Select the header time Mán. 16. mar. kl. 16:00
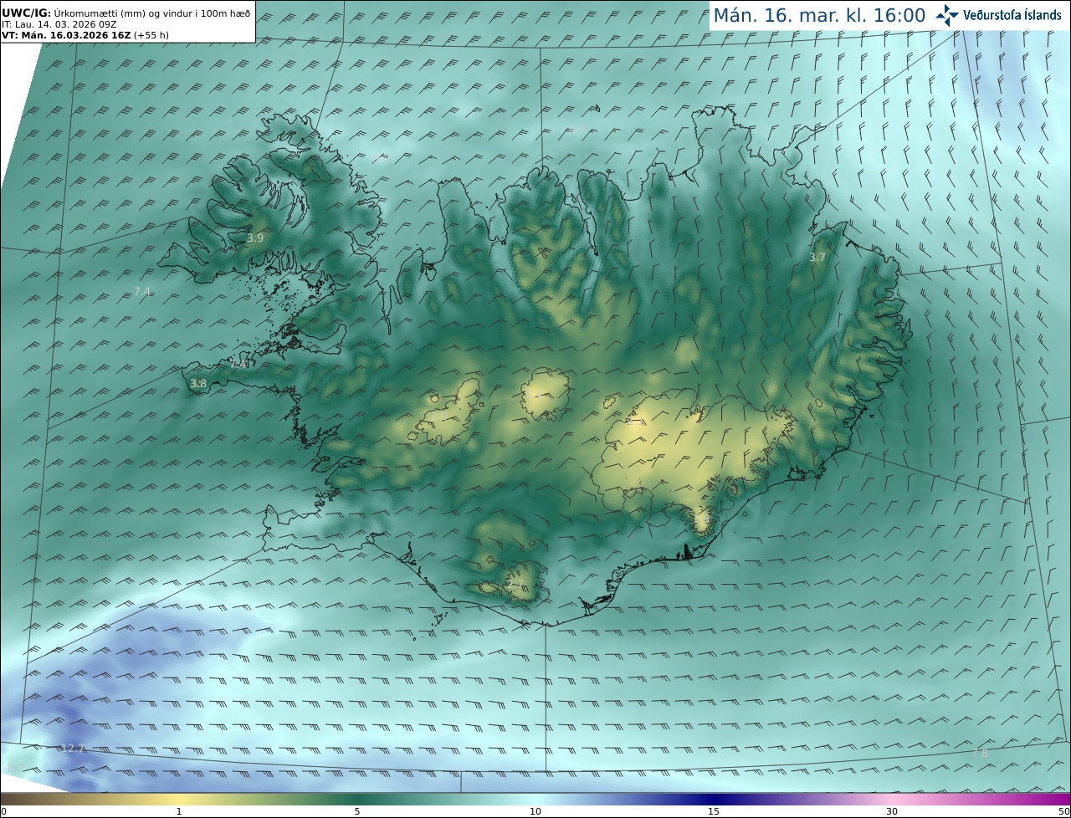 coord(819,15)
